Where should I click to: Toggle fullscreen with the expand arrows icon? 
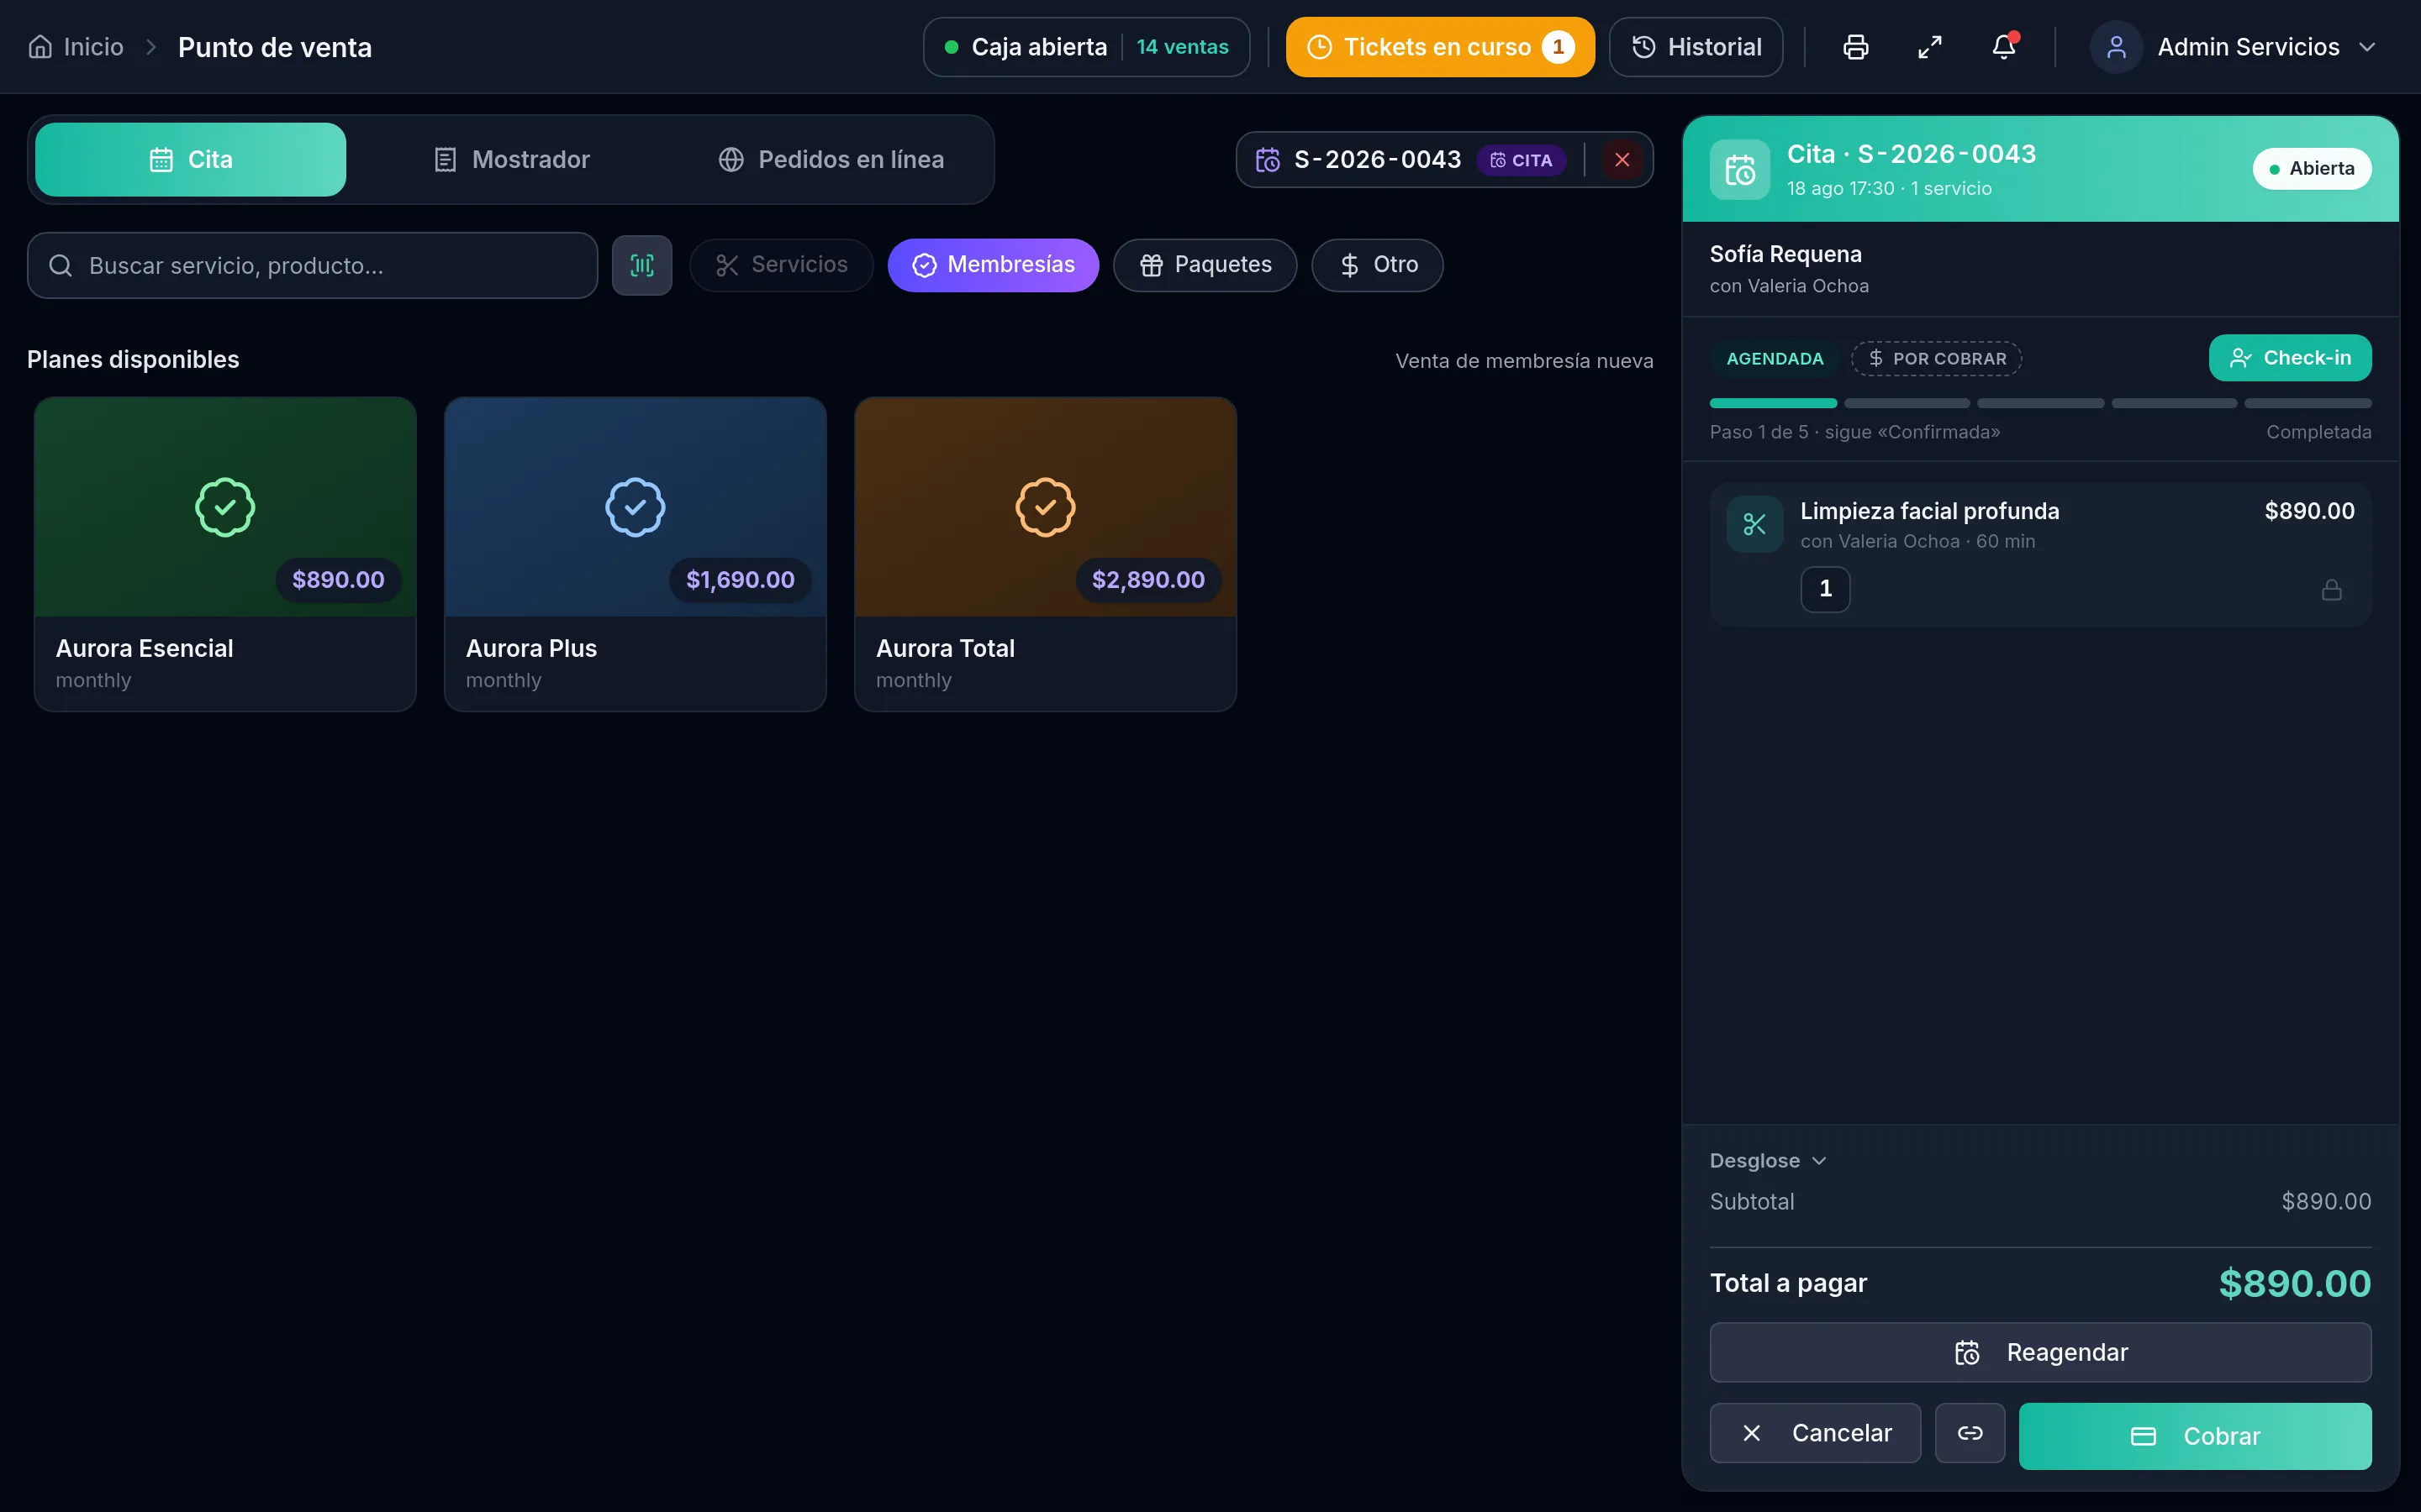point(1930,47)
